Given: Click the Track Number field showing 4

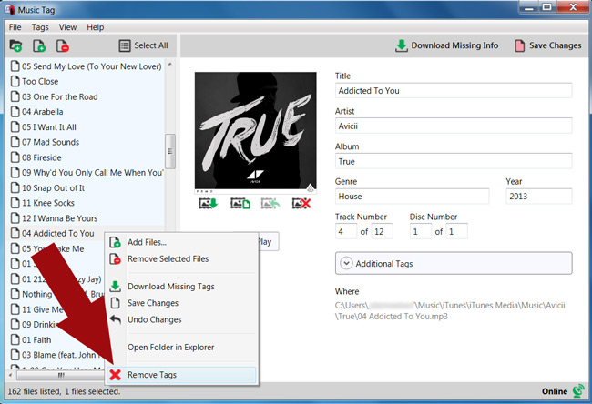Looking at the screenshot, I should click(346, 231).
